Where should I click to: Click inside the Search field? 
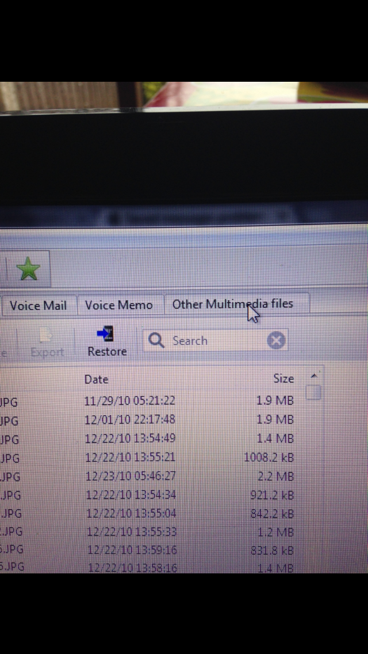[214, 341]
